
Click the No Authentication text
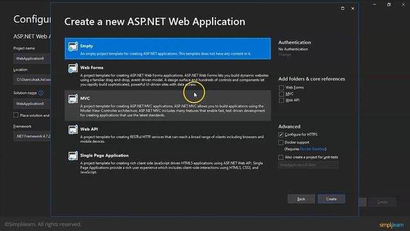[293, 49]
